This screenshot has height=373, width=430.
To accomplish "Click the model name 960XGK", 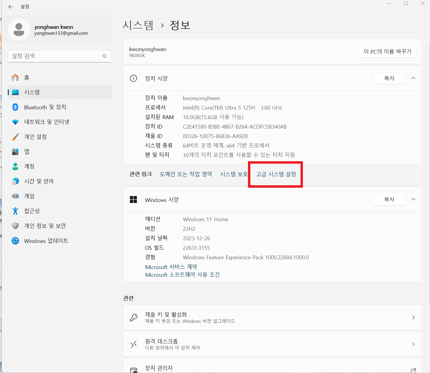I will (137, 56).
